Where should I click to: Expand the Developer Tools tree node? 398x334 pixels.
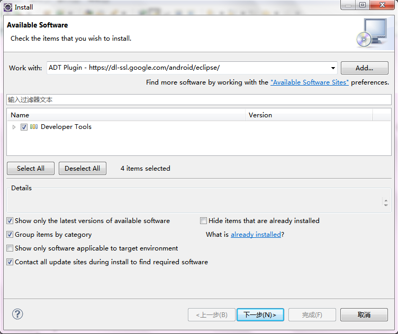click(x=14, y=127)
